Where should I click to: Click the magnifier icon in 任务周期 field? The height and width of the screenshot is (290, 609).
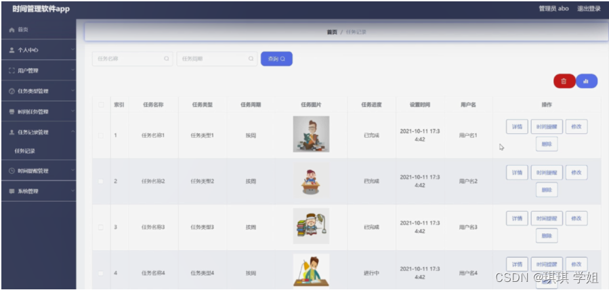[x=251, y=59]
